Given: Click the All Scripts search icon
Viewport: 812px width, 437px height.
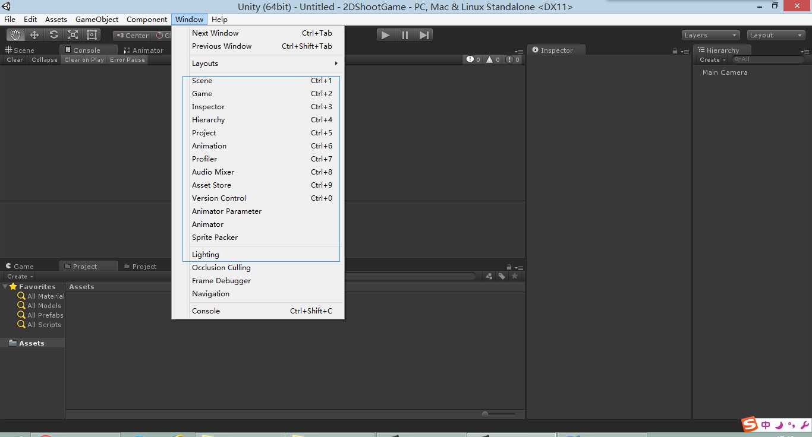Looking at the screenshot, I should click(21, 324).
